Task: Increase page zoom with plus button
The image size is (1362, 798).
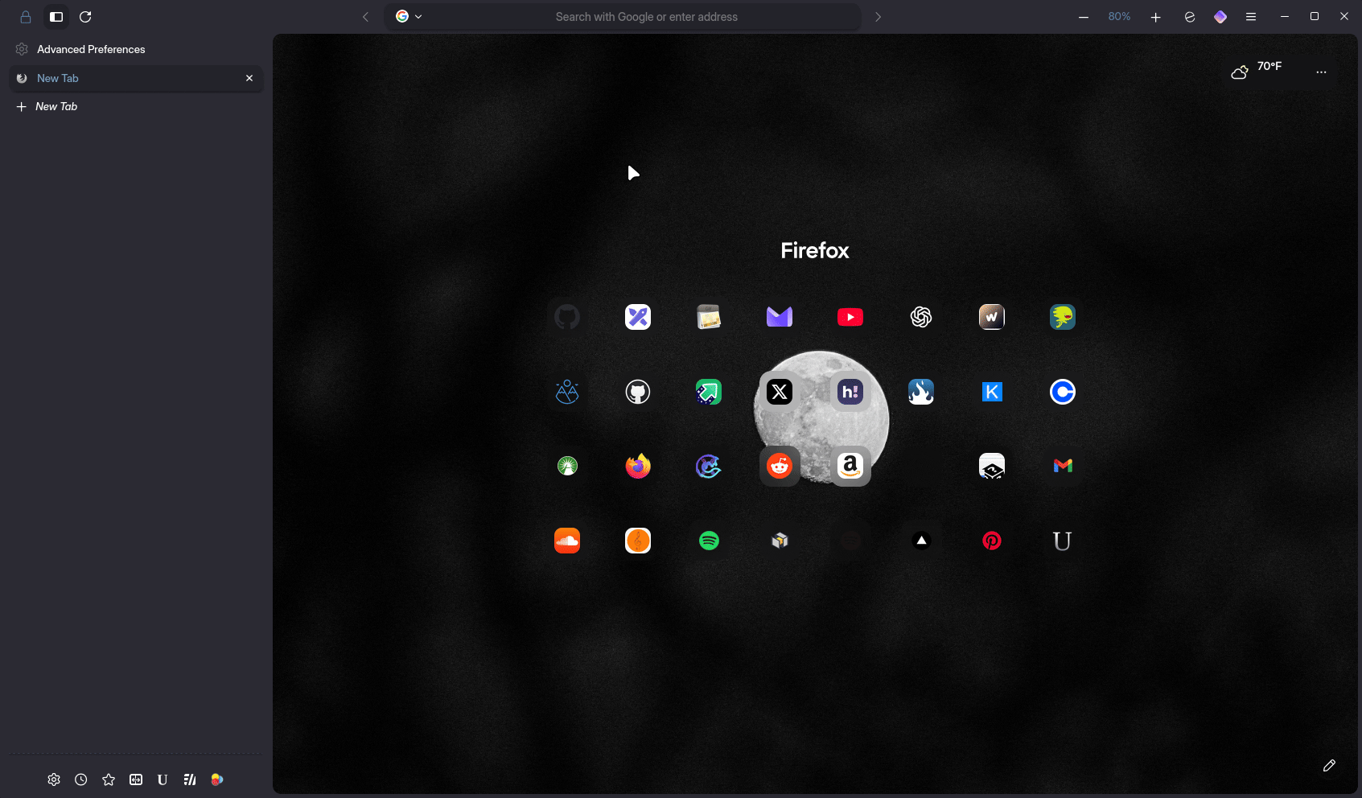Action: (x=1155, y=17)
